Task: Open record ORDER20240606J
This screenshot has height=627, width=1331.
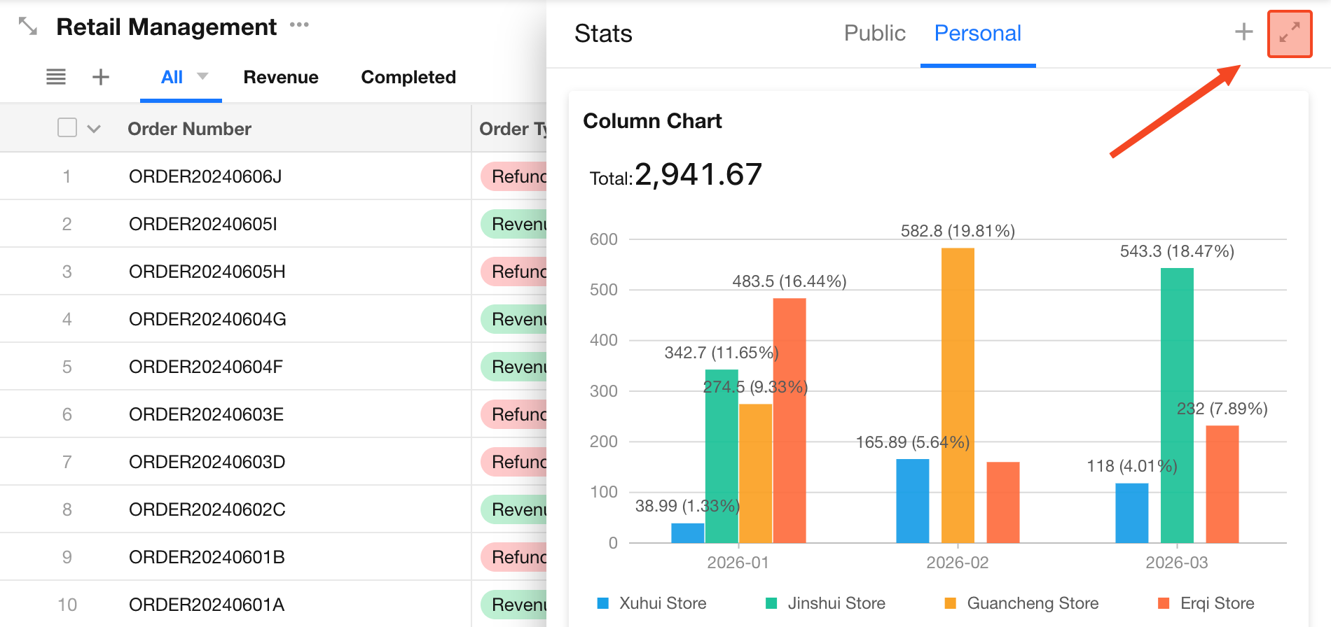Action: [205, 176]
